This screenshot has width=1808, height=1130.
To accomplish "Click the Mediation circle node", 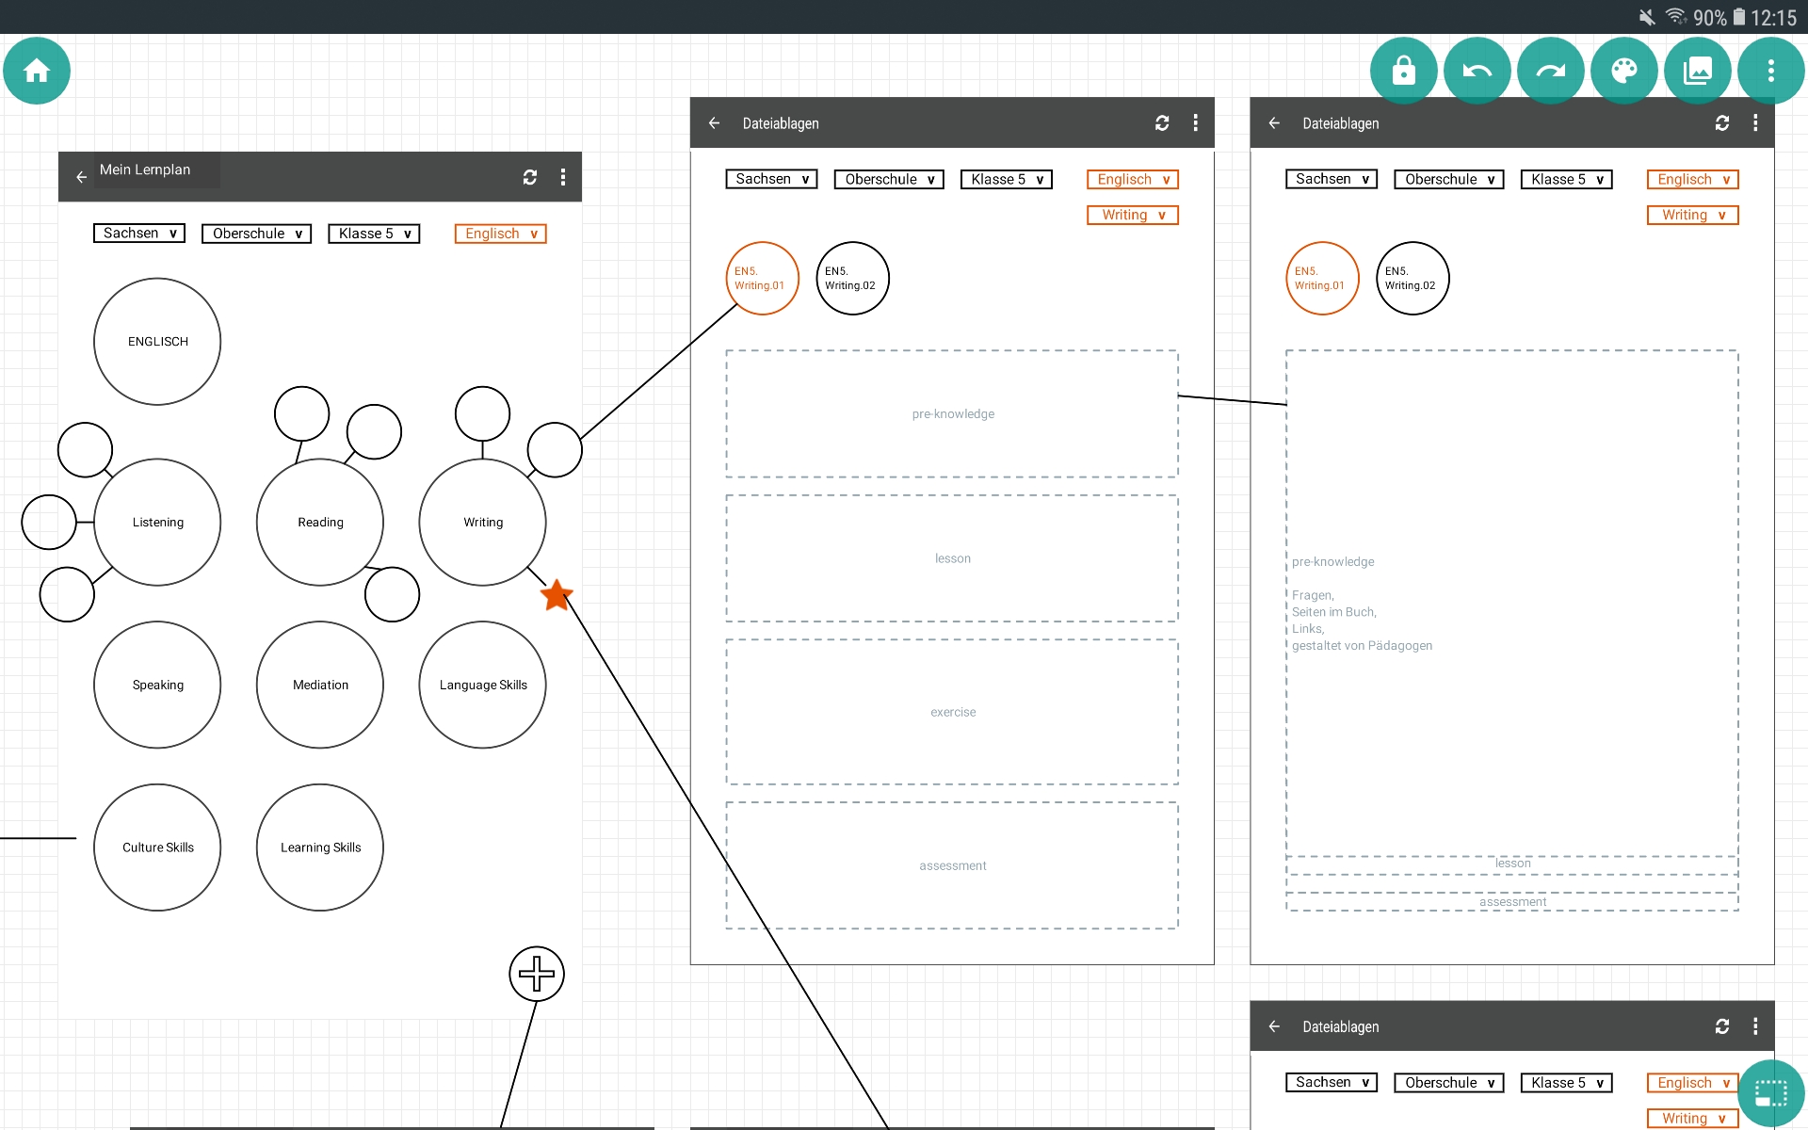I will [320, 685].
